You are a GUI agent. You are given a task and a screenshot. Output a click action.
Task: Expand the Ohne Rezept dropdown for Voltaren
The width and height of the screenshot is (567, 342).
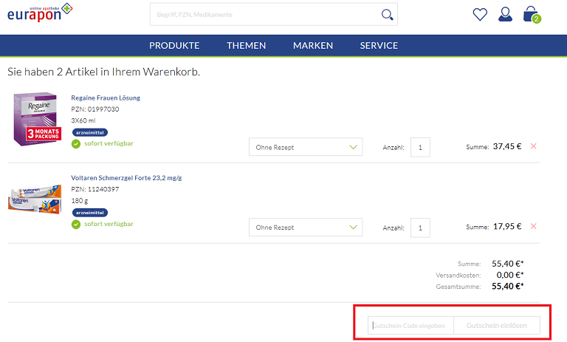point(306,228)
